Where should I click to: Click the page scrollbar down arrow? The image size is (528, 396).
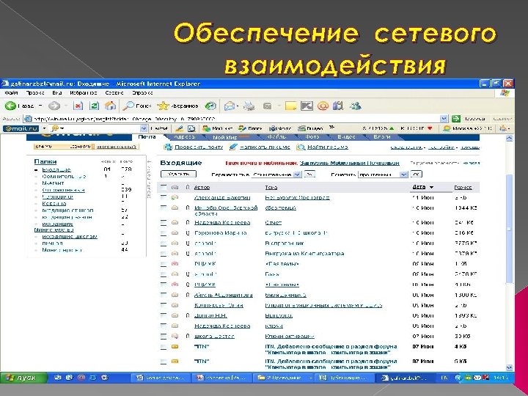tap(509, 368)
